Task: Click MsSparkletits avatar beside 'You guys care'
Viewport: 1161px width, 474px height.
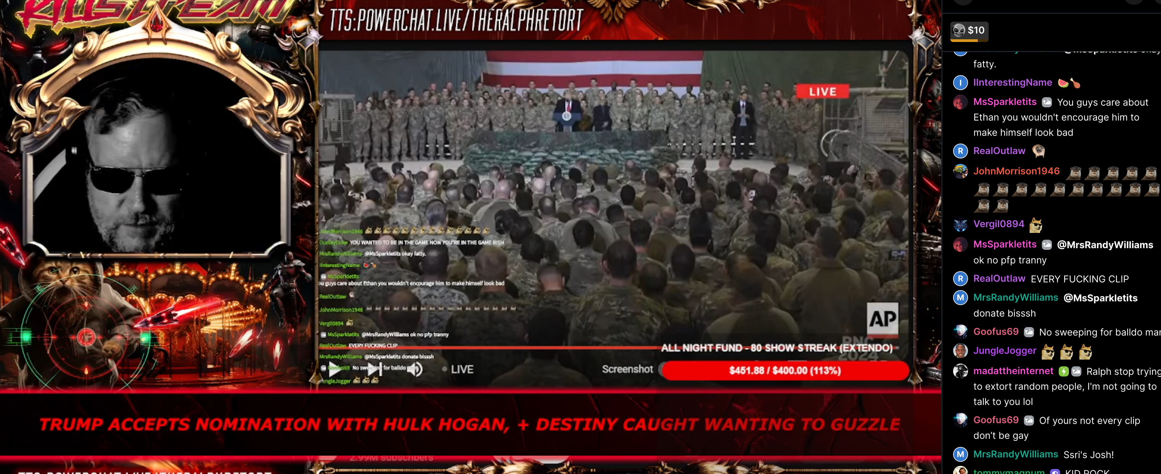Action: click(x=961, y=102)
